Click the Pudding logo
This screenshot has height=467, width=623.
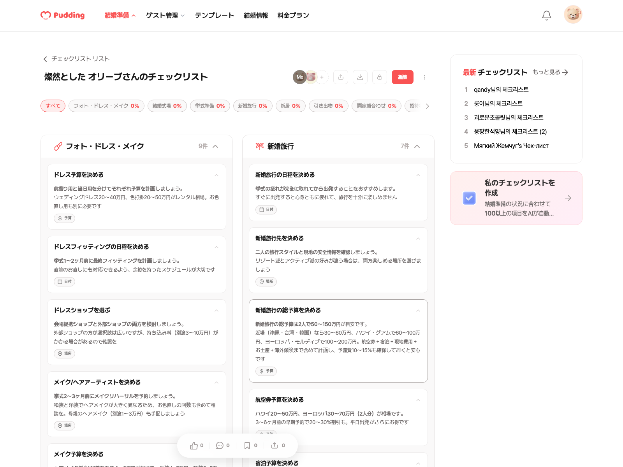(x=63, y=15)
